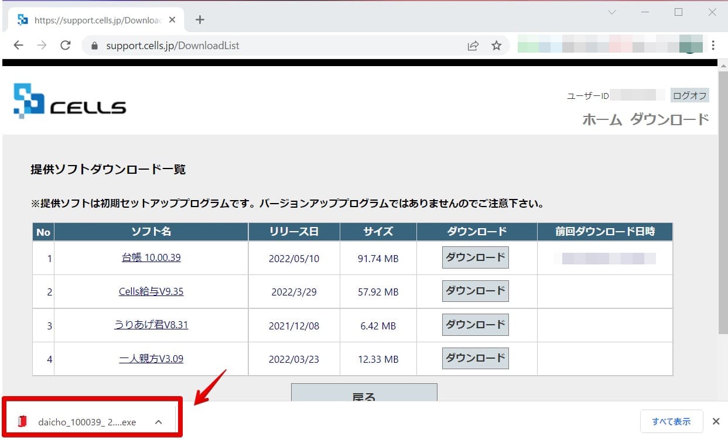
Task: Click the 12.33 MB size cell
Action: [x=378, y=359]
